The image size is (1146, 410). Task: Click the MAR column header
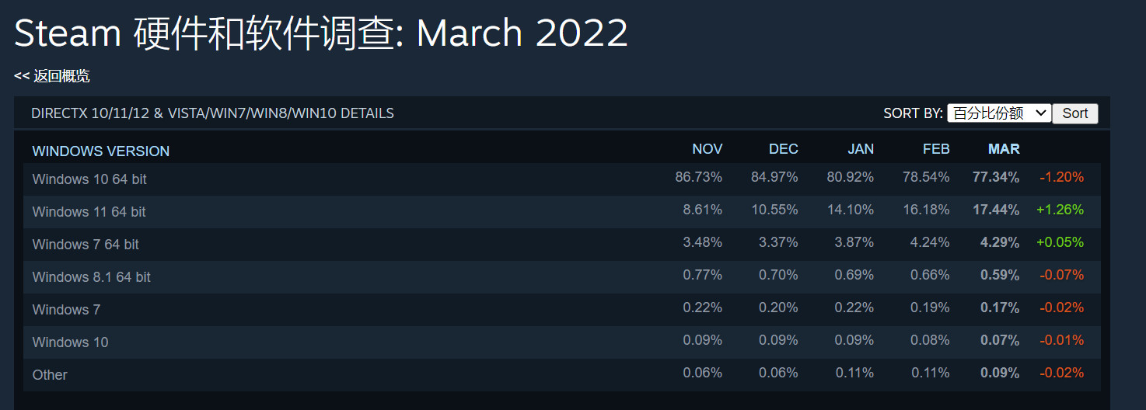1004,149
